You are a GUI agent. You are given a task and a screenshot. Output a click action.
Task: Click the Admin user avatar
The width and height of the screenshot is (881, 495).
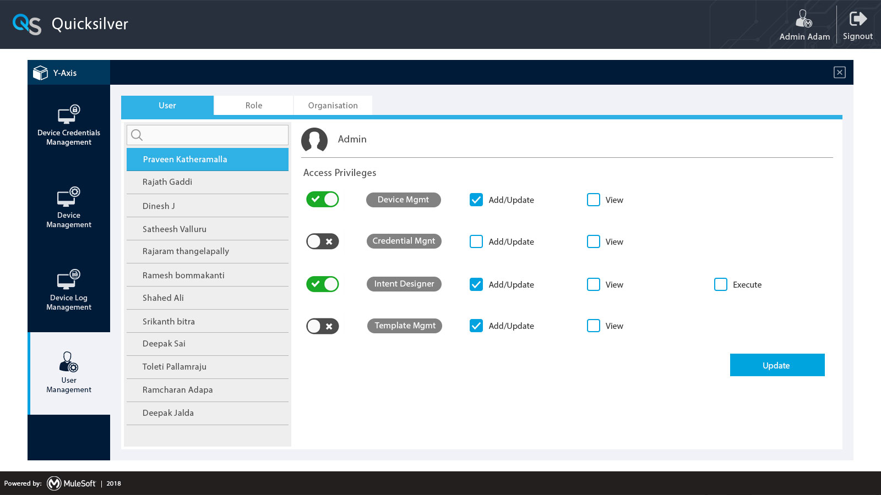click(x=314, y=140)
